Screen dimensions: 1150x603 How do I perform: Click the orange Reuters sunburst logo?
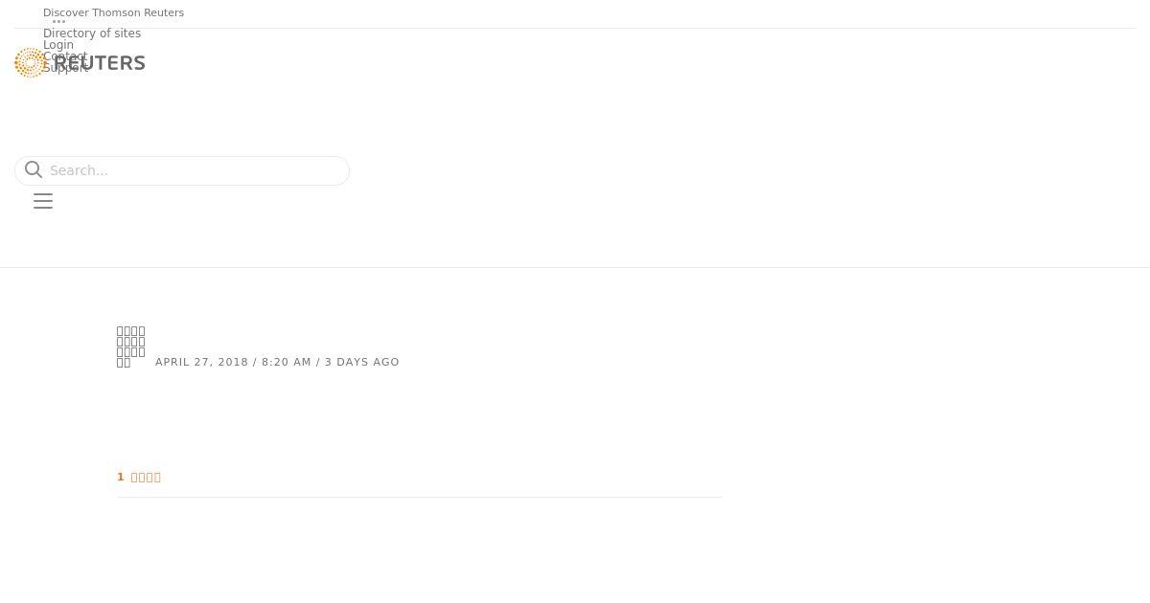point(30,63)
